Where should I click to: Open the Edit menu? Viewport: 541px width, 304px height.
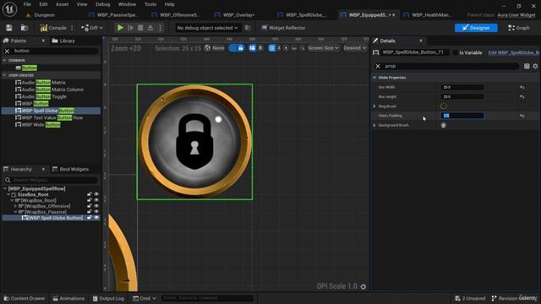pos(43,4)
